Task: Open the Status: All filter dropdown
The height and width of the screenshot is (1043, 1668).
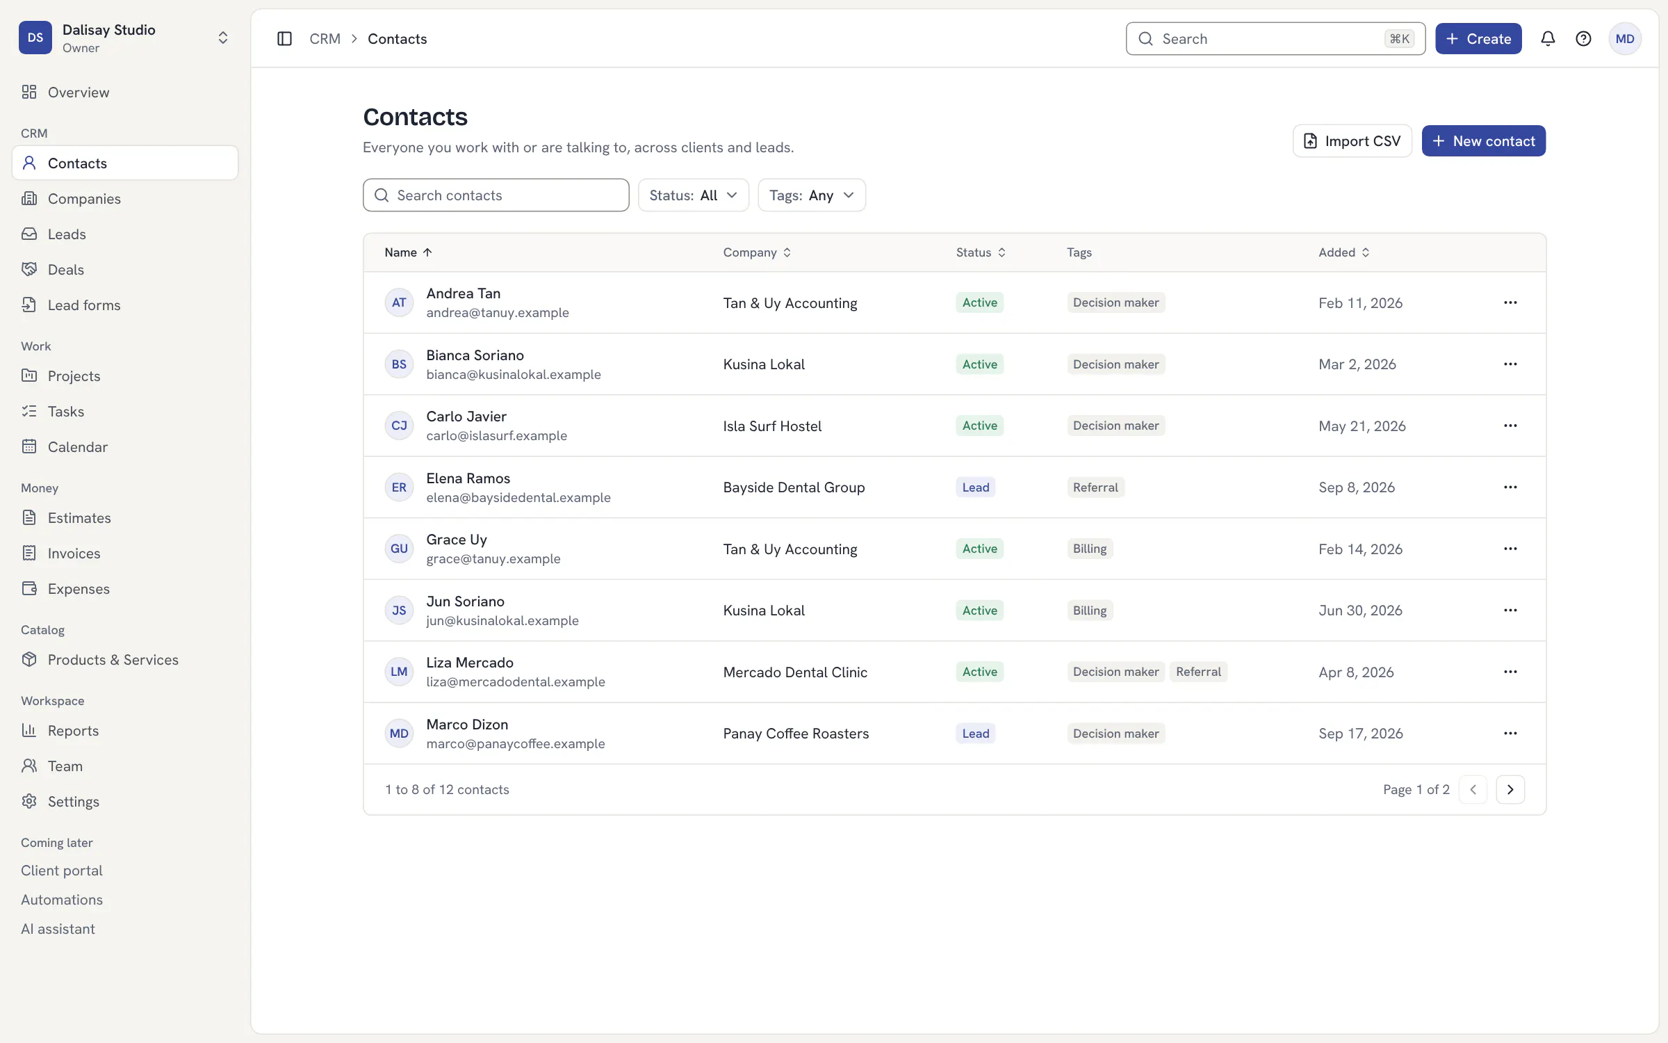Action: pos(693,195)
